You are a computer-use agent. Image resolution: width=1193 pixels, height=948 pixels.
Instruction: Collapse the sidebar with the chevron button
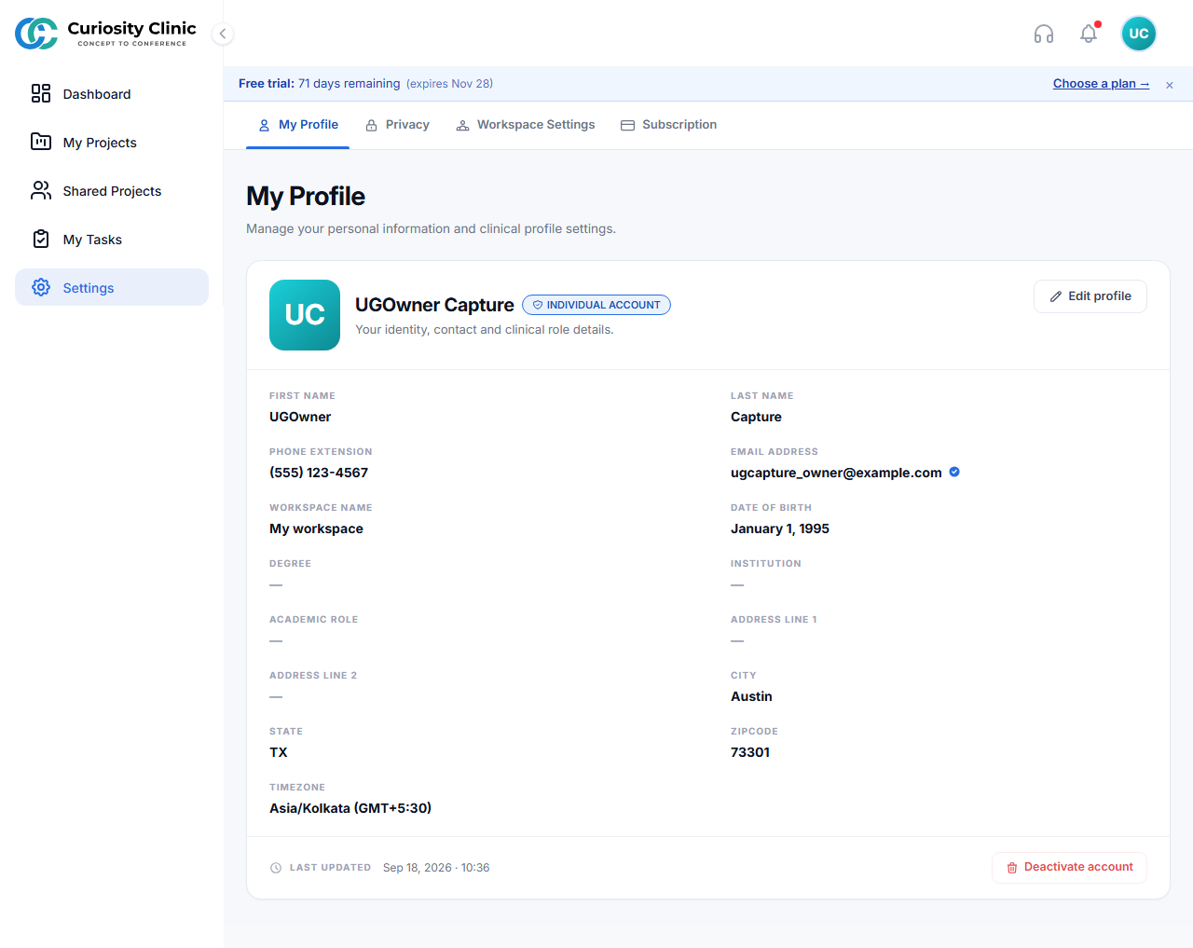[222, 34]
